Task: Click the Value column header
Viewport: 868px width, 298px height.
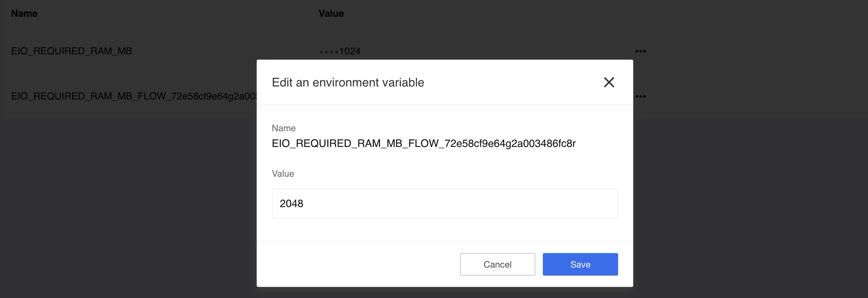Action: 331,13
